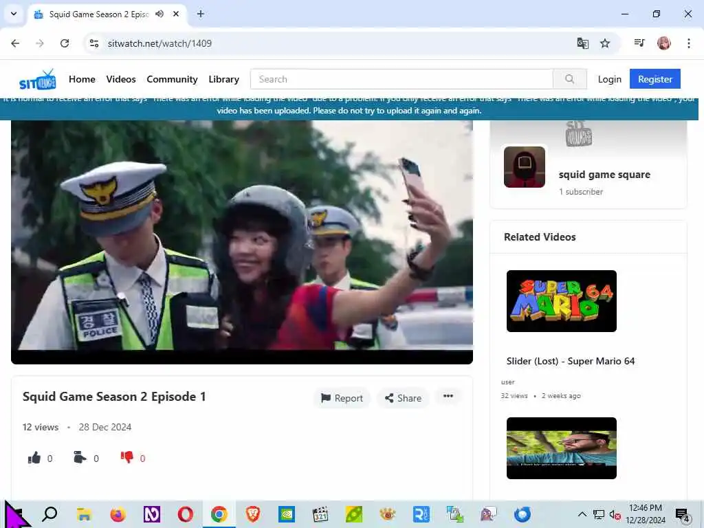Open the Slider (Lost) - Super Mario 64 title
Viewport: 704px width, 528px height.
coord(571,361)
